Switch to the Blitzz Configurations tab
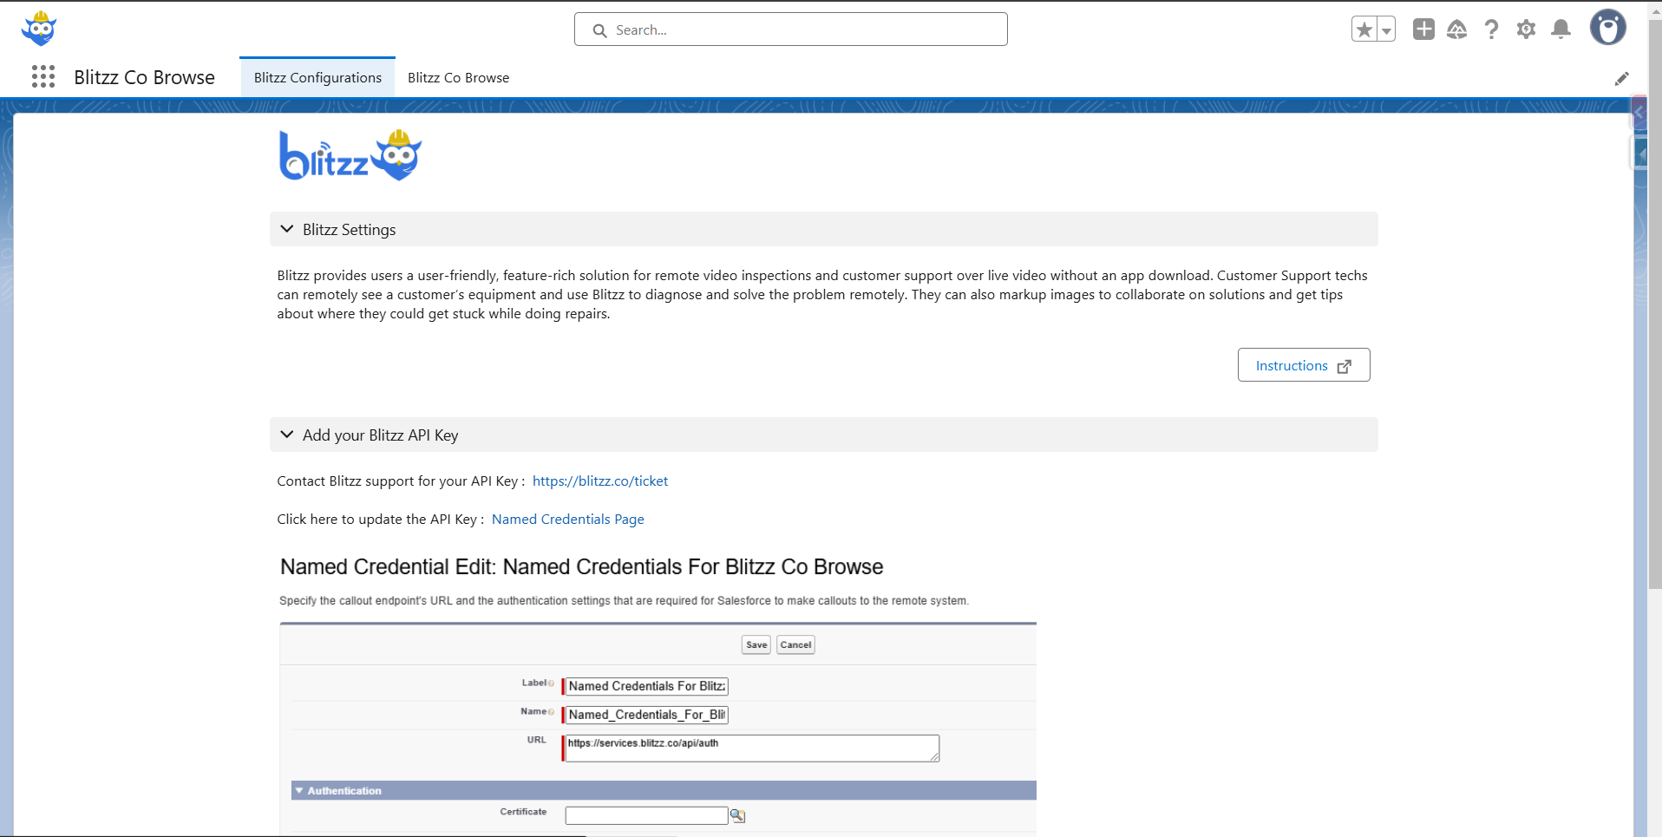1662x837 pixels. pos(317,77)
